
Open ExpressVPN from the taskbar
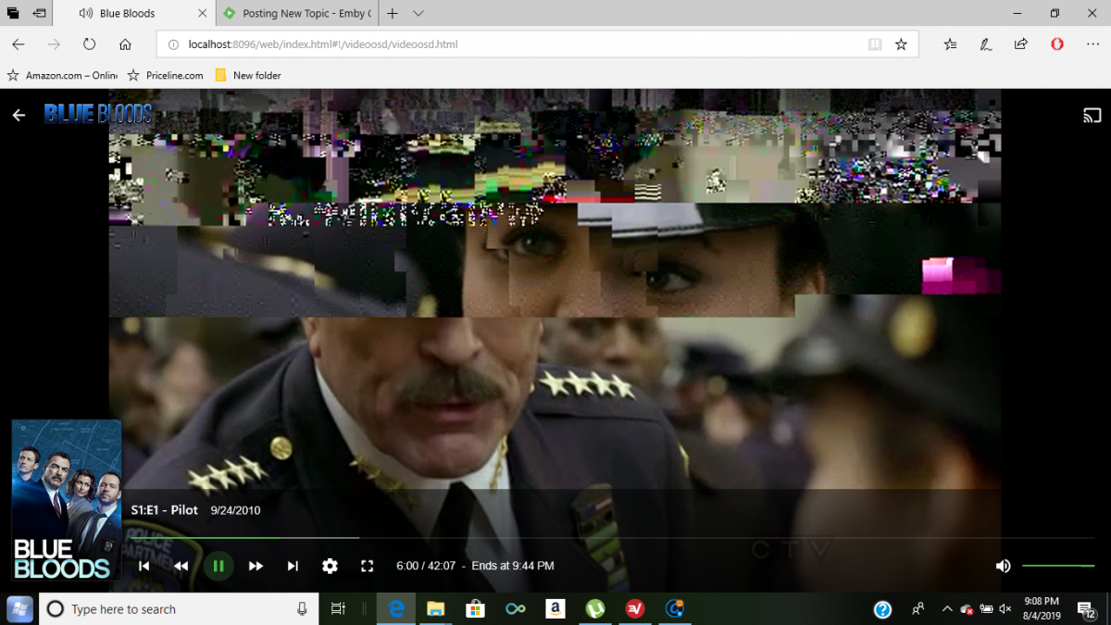(x=635, y=608)
